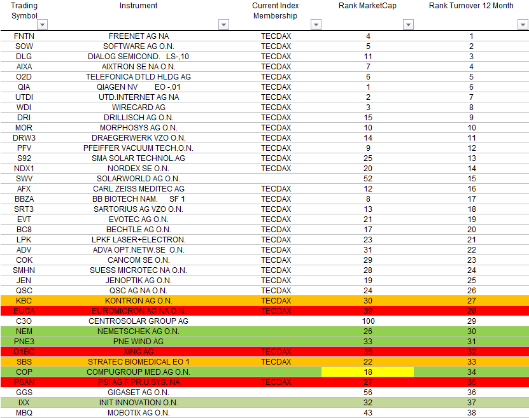
Task: Select the GIGASET AG O.N. cell
Action: (139, 393)
